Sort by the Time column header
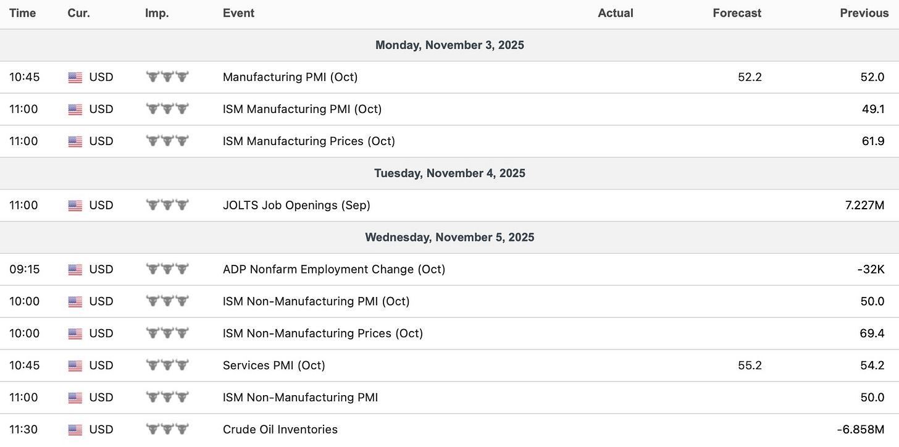Image resolution: width=899 pixels, height=447 pixels. tap(22, 13)
